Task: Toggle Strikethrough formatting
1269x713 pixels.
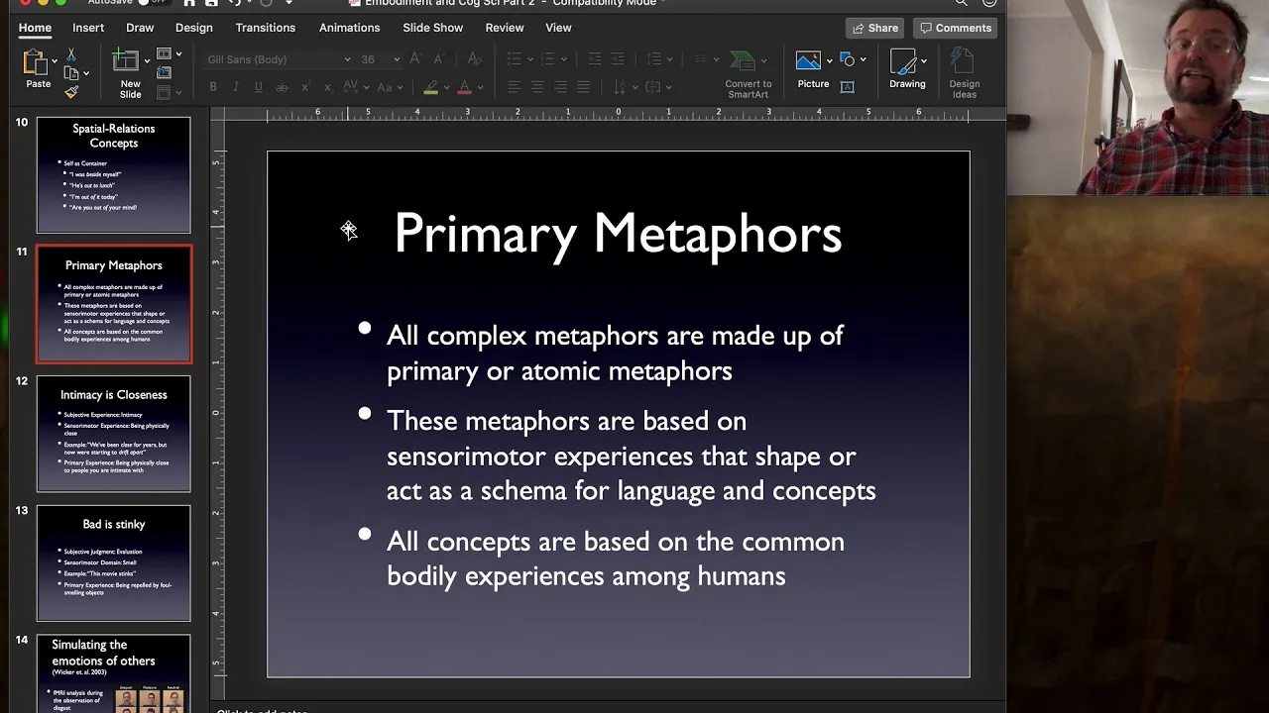Action: point(282,87)
